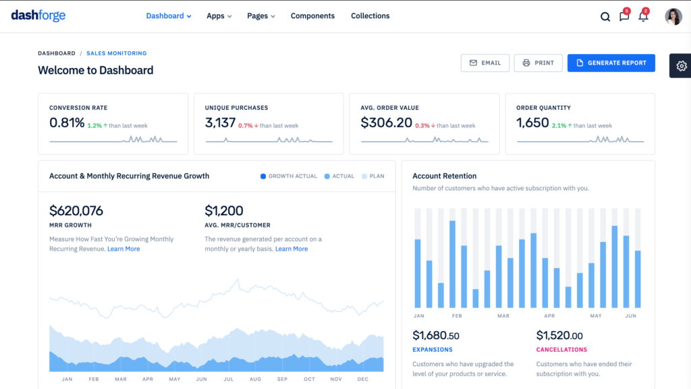The width and height of the screenshot is (691, 389).
Task: Click the print icon button
Action: pyautogui.click(x=524, y=63)
